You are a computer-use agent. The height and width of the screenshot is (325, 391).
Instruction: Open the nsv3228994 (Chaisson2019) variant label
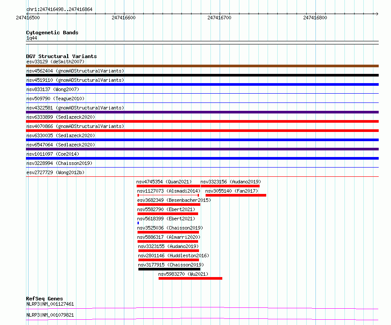point(59,163)
